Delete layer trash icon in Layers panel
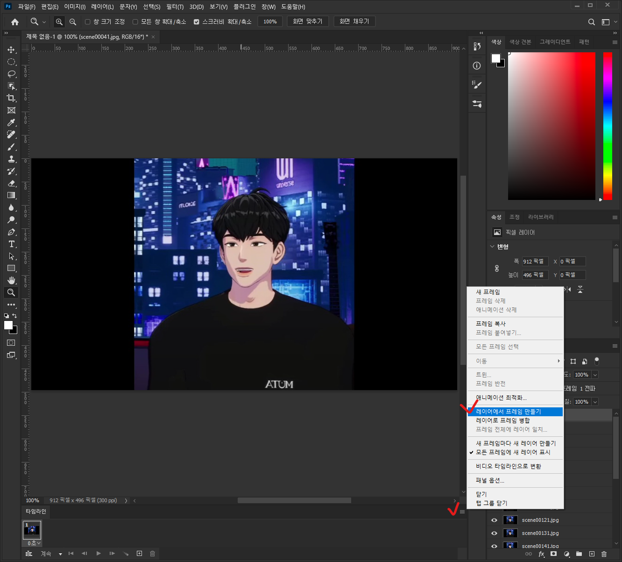622x562 pixels. 604,554
